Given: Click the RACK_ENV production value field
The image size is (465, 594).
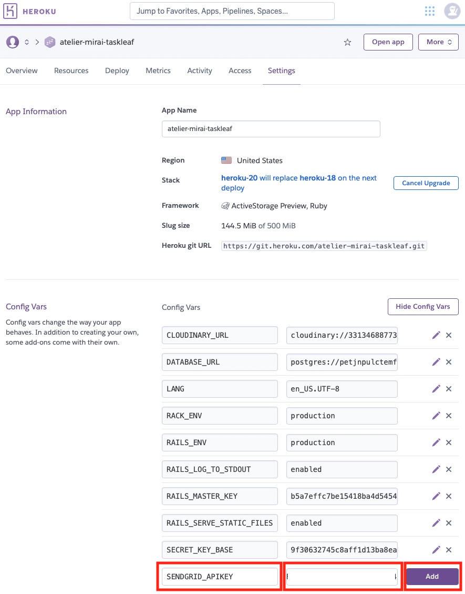Looking at the screenshot, I should (342, 416).
